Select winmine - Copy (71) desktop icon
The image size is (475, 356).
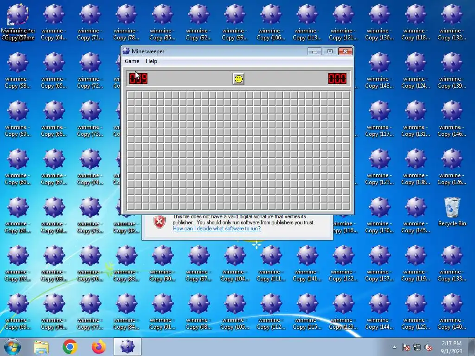click(90, 22)
